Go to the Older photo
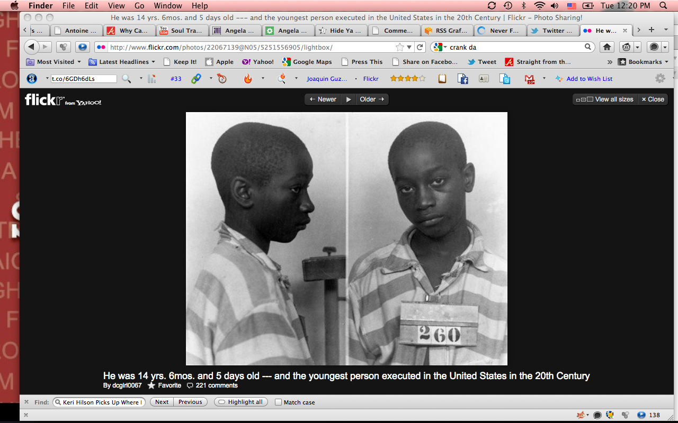Viewport: 678px width, 423px height. point(372,99)
